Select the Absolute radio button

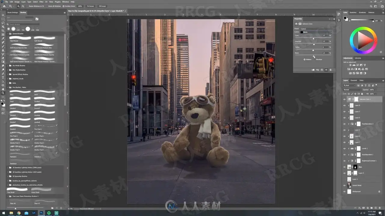(315, 59)
